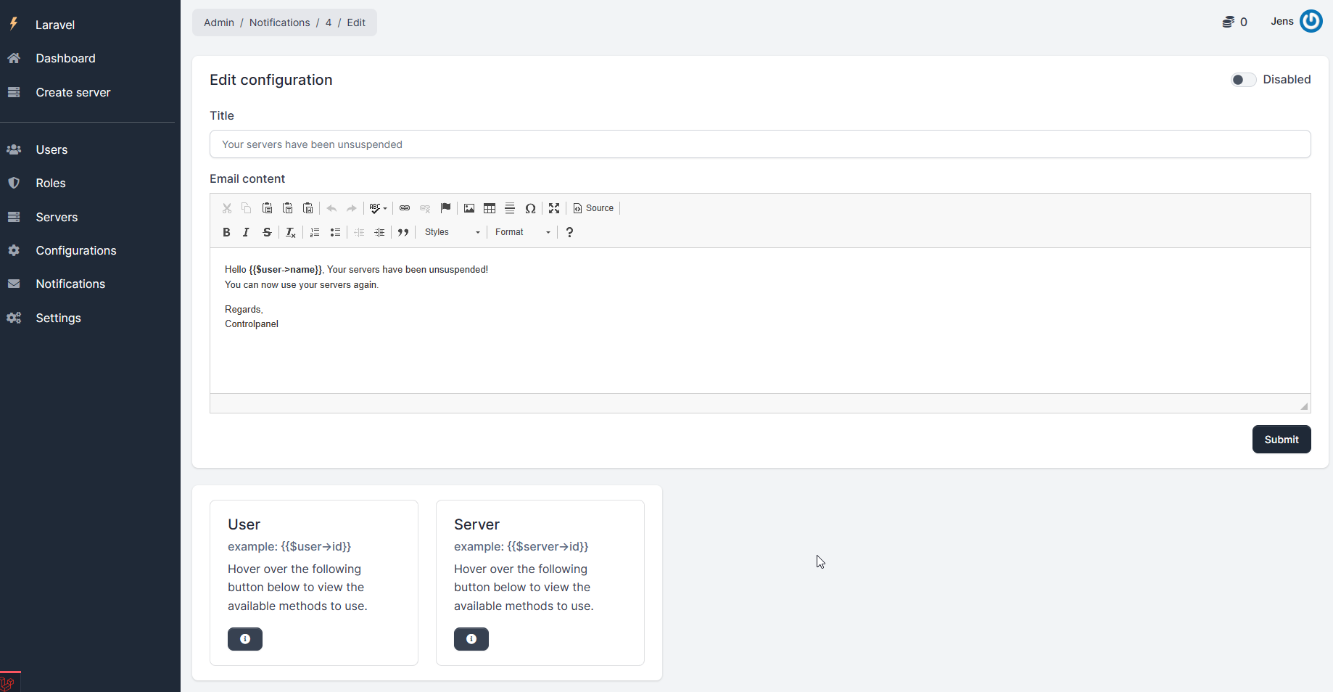This screenshot has height=692, width=1333.
Task: Increase indent in editor
Action: point(379,232)
